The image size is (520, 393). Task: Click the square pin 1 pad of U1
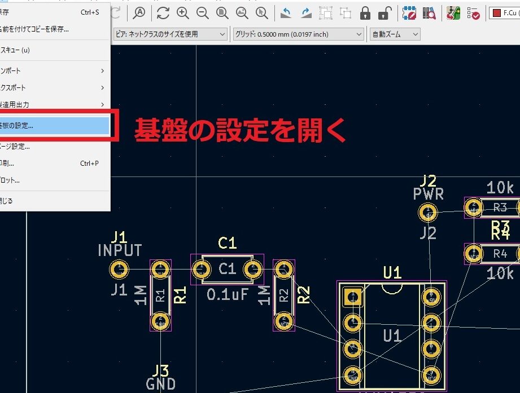353,296
